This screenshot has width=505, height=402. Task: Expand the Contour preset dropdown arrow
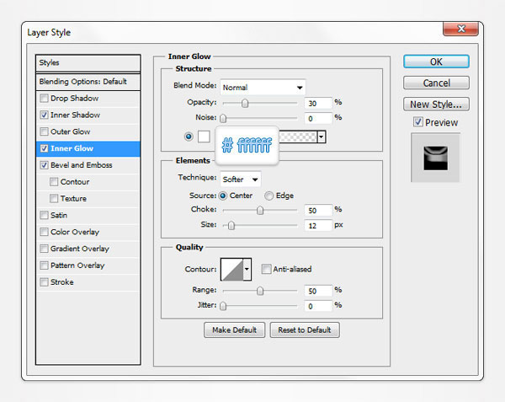[247, 270]
